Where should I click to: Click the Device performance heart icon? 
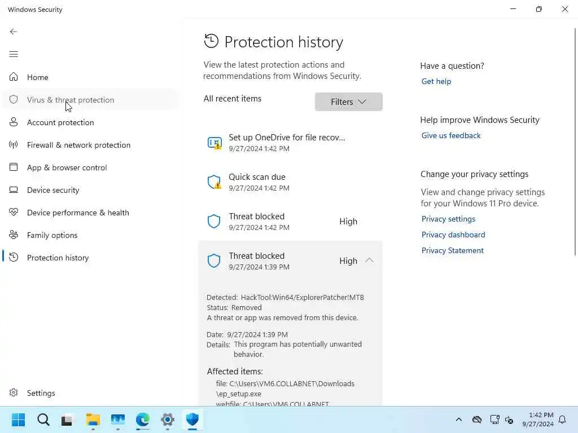pos(14,213)
